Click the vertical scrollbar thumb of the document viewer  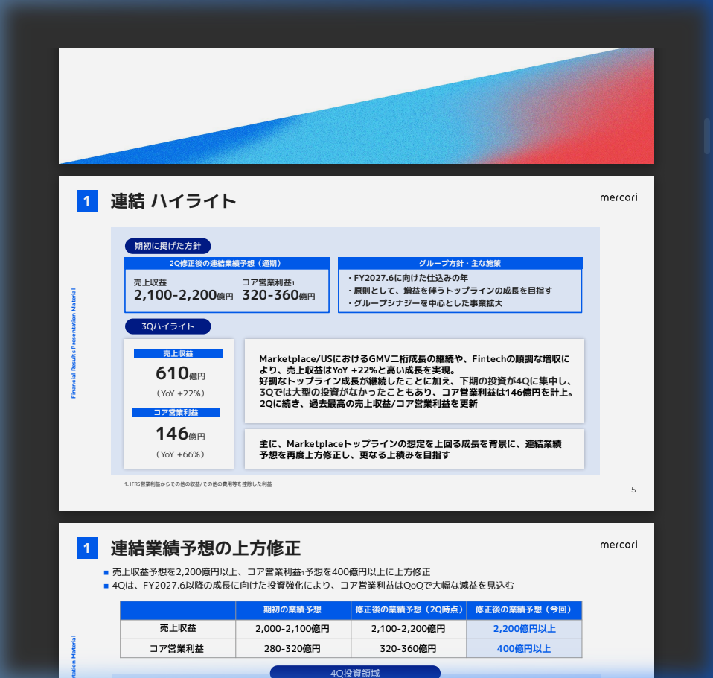tap(706, 136)
